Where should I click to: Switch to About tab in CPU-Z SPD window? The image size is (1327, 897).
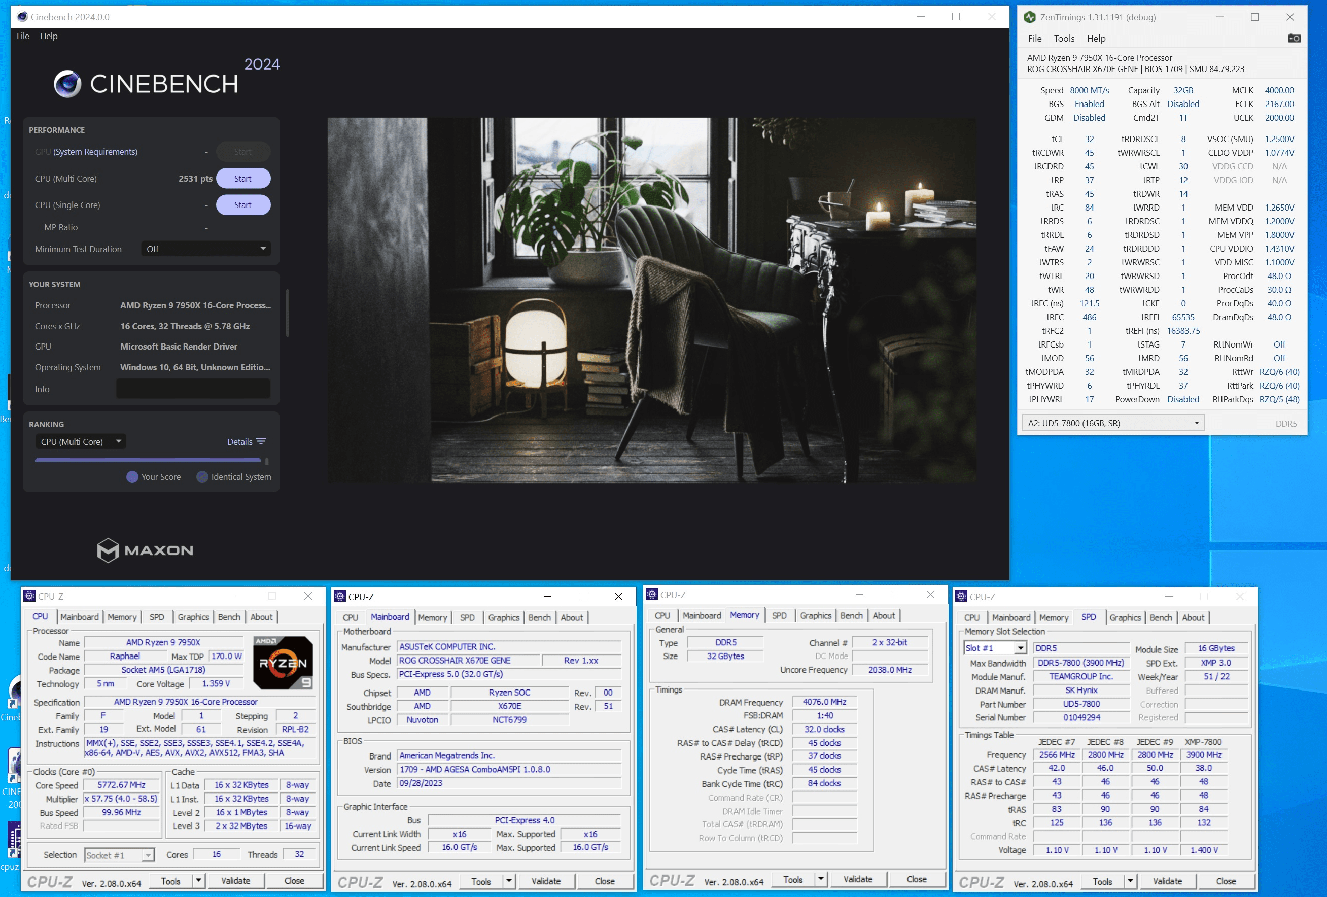tap(1193, 617)
